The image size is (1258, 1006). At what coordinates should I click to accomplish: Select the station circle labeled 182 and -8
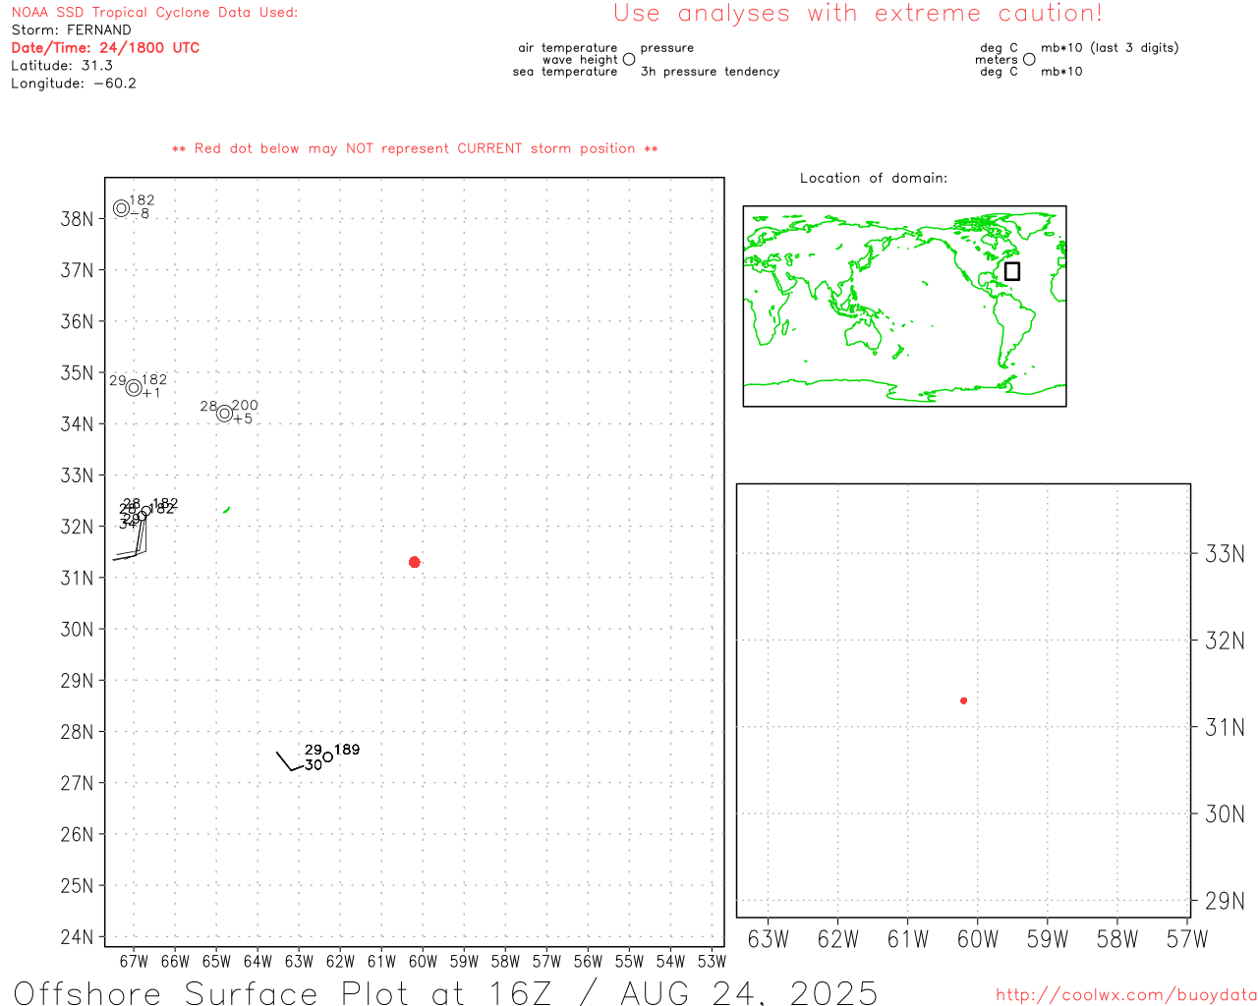pos(121,208)
